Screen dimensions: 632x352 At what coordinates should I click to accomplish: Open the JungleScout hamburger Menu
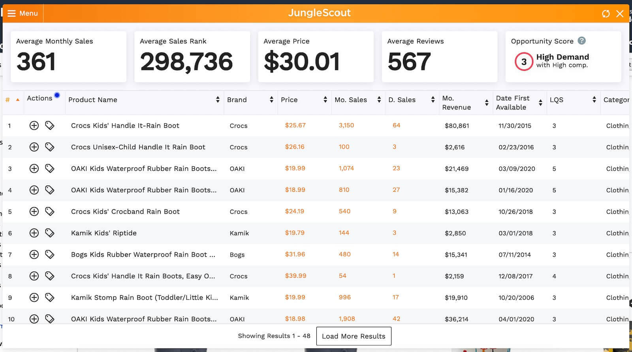(x=23, y=13)
